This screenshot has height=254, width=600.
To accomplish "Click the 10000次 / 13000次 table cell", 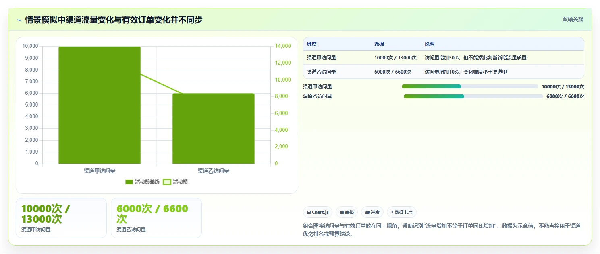I will (395, 58).
